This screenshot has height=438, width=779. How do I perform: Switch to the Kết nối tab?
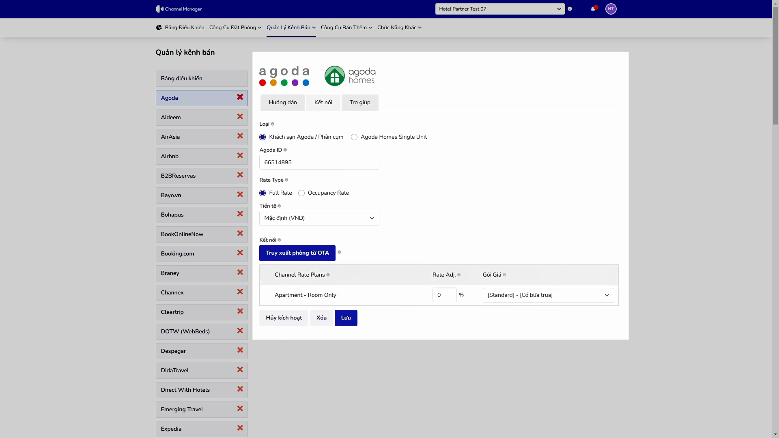click(323, 103)
